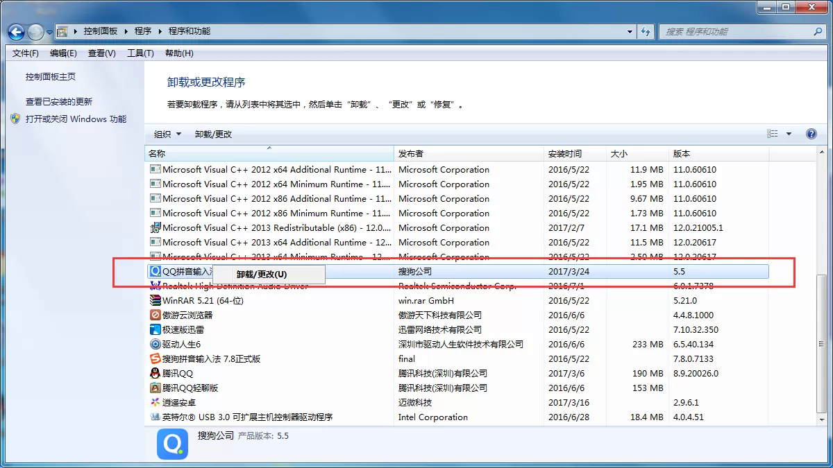
Task: Click the 极速版迅雷 icon
Action: (155, 330)
